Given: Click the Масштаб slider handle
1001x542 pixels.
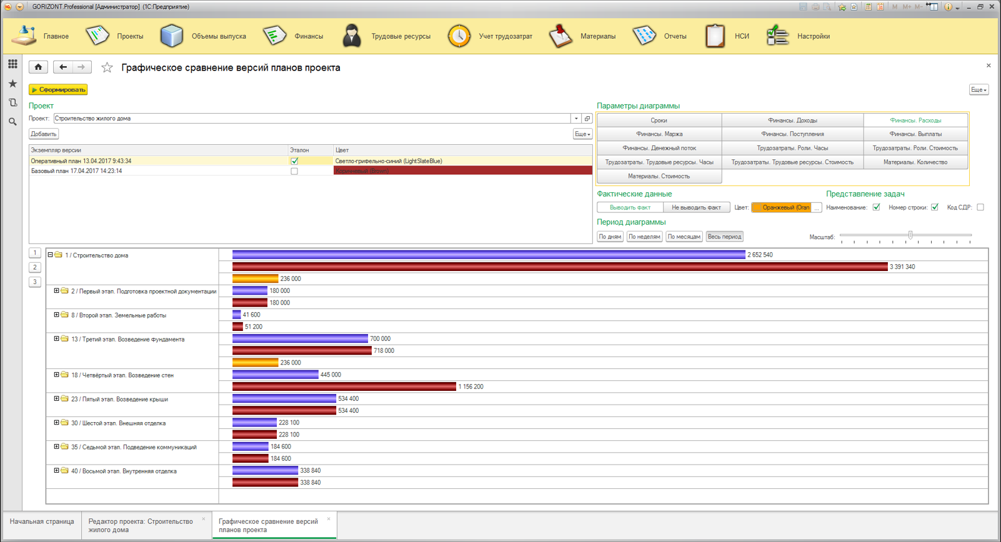Looking at the screenshot, I should click(x=910, y=235).
